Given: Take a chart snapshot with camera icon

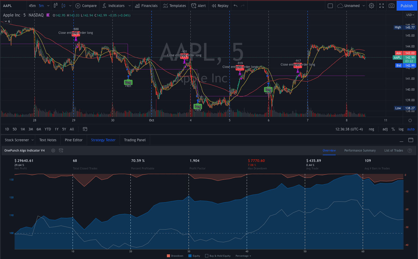Looking at the screenshot, I should (391, 6).
